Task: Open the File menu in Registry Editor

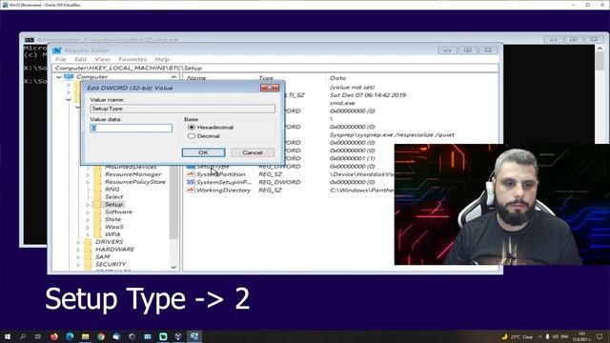Action: tap(61, 59)
